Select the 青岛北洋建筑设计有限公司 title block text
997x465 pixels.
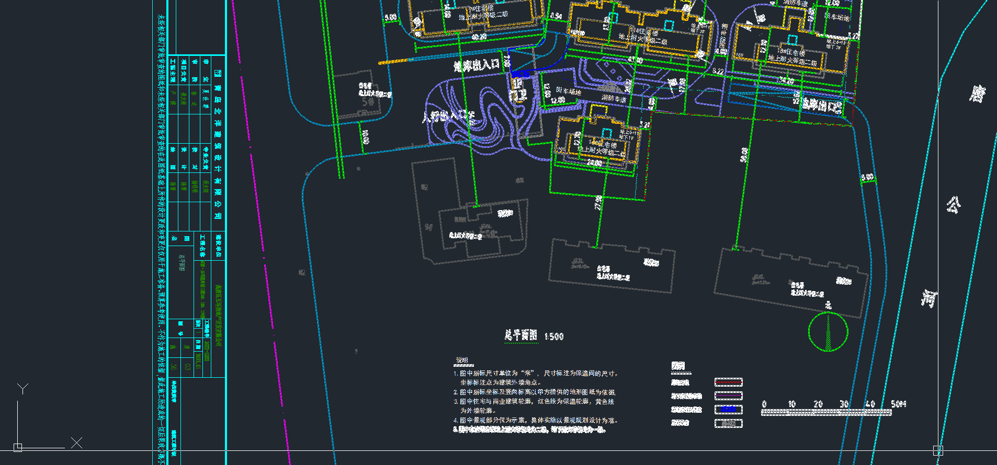218,145
